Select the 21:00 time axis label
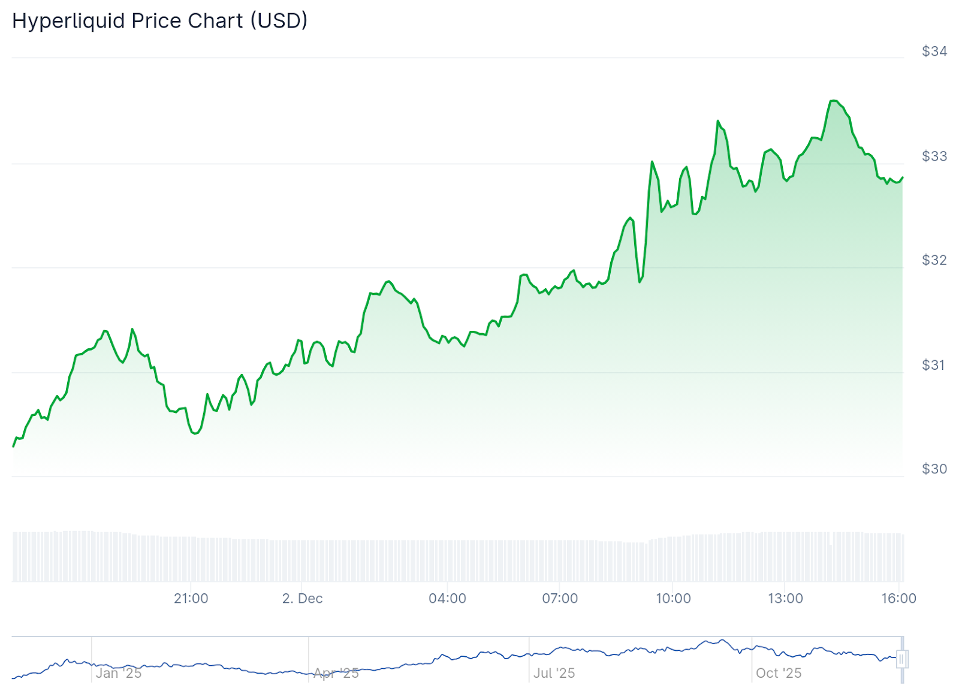 pyautogui.click(x=191, y=598)
